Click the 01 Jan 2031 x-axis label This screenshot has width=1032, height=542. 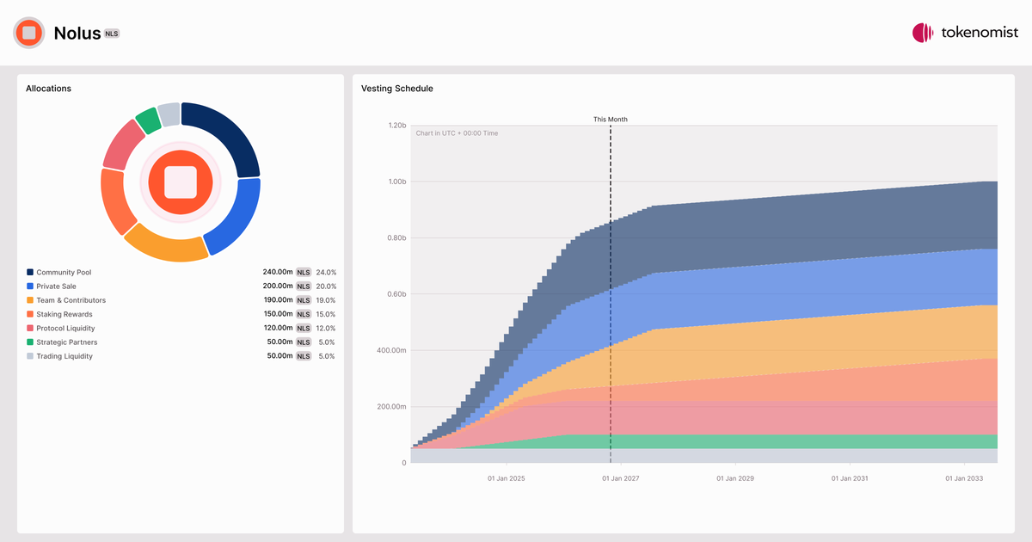point(850,477)
